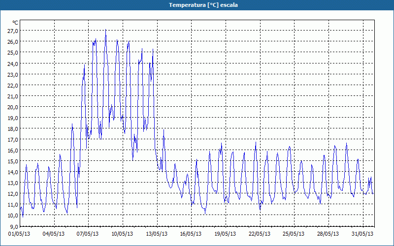Click the 19/05/13 date label
This screenshot has width=394, height=246.
point(225,234)
